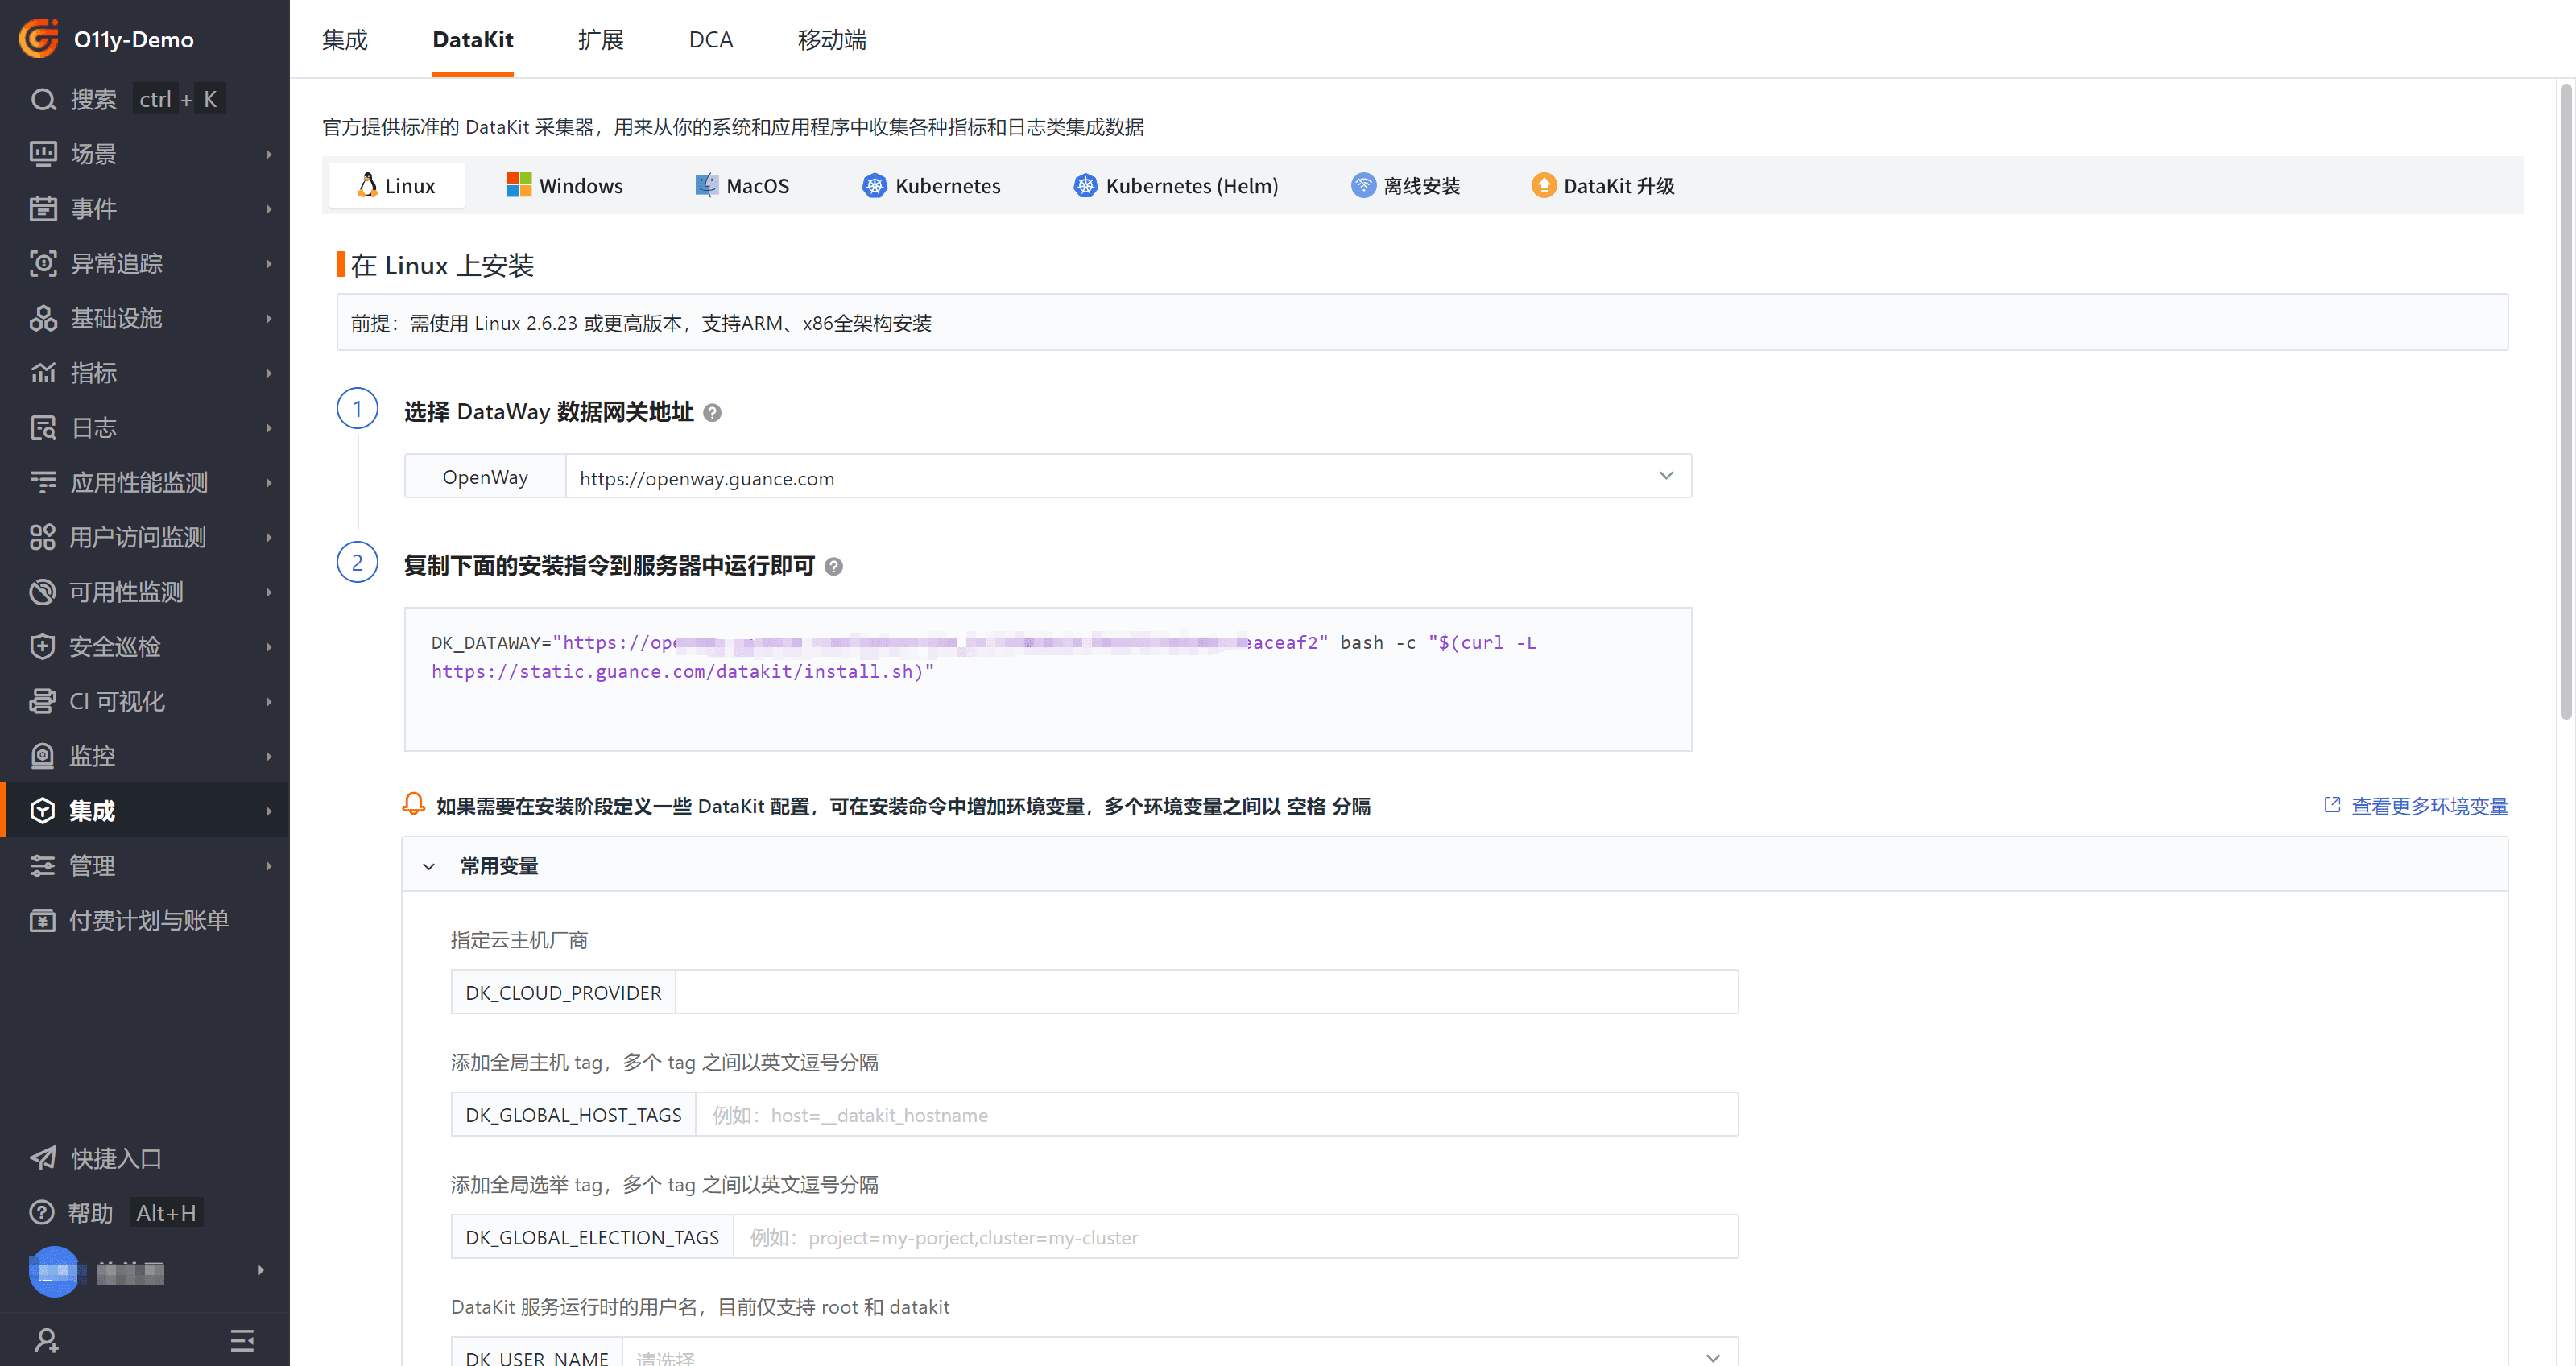Screen dimensions: 2576x1366
Task: Switch to the 移动端 tab
Action: [x=832, y=40]
